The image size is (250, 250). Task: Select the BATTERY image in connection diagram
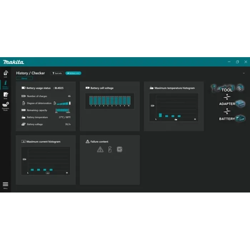(232, 119)
